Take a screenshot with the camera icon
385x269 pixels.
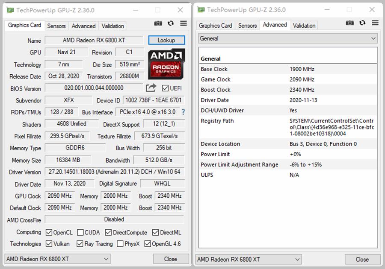pyautogui.click(x=158, y=24)
